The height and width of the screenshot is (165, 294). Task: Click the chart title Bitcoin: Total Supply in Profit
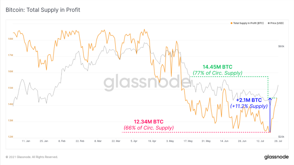click(43, 10)
